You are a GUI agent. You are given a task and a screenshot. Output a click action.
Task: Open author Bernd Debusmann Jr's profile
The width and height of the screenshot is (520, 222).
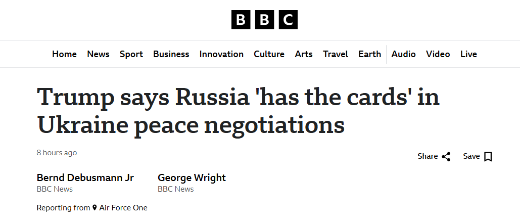(85, 177)
